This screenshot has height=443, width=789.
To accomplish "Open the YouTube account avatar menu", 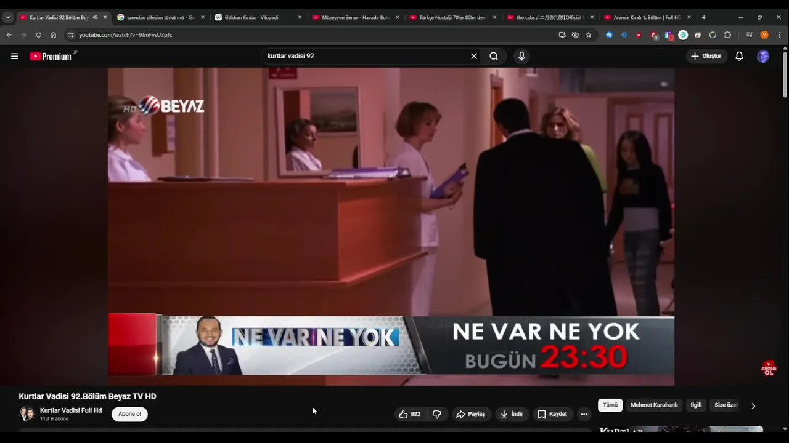I will pyautogui.click(x=763, y=56).
